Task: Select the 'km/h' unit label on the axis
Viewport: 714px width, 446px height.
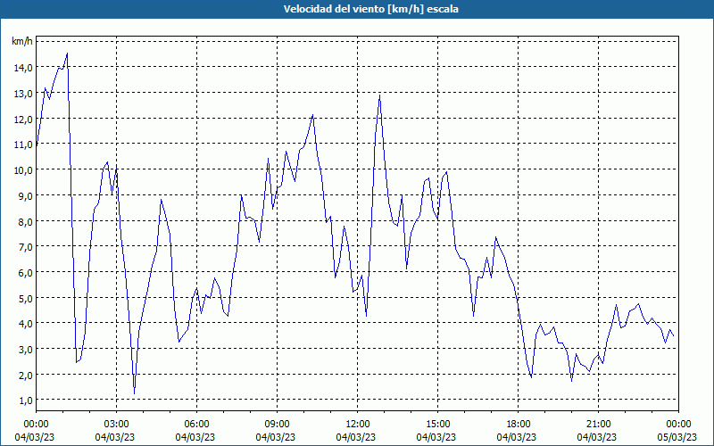Action: click(x=22, y=41)
